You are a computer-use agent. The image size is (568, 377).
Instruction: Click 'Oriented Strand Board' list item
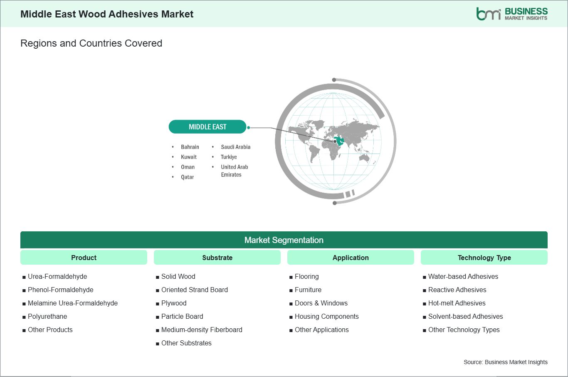click(195, 290)
